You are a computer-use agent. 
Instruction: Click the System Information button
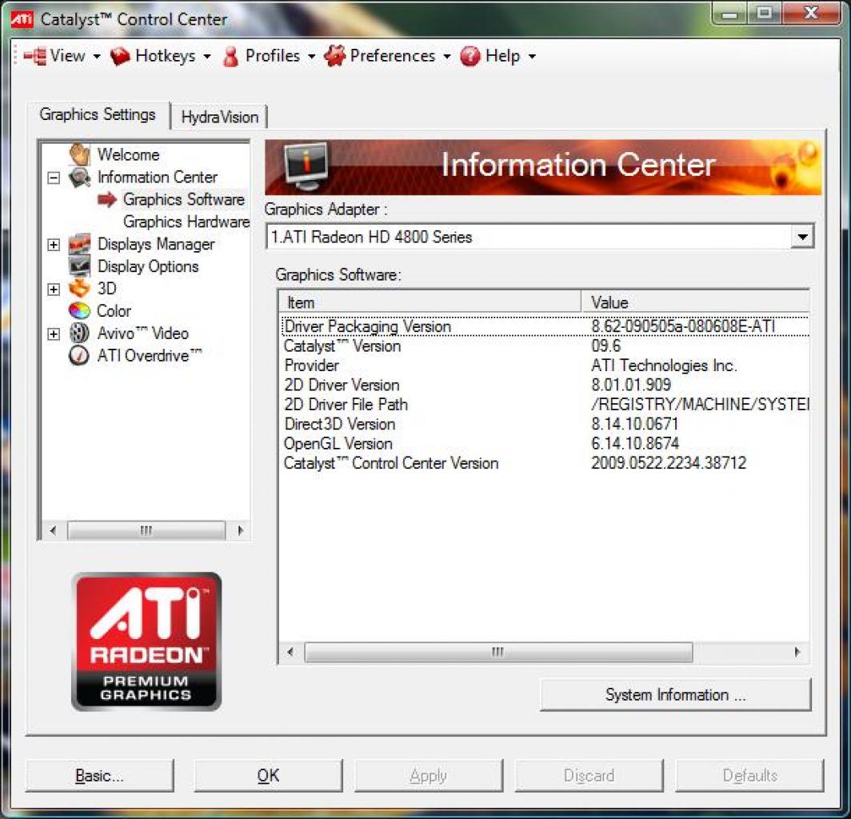[675, 695]
